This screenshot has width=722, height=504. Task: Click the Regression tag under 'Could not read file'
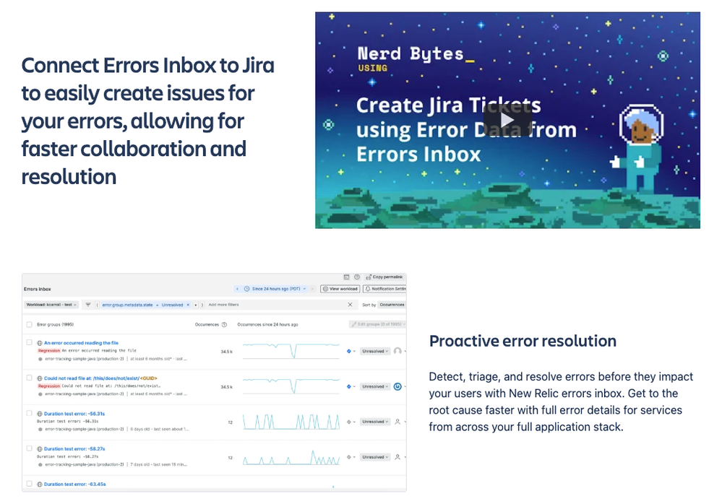click(49, 386)
